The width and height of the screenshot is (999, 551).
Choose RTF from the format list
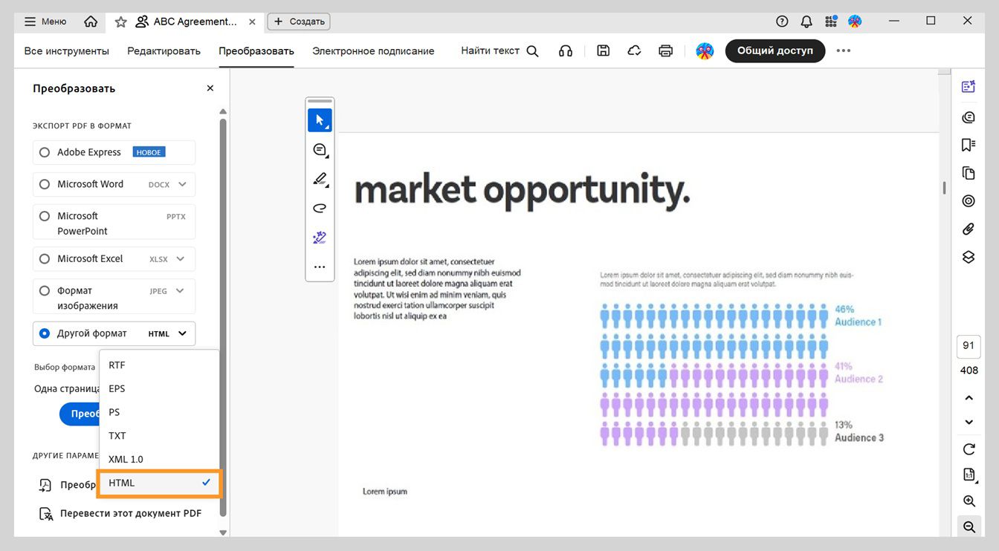(x=159, y=365)
